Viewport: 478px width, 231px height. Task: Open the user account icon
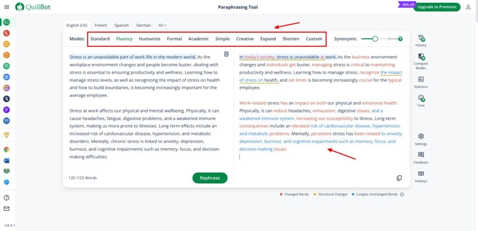[x=468, y=7]
